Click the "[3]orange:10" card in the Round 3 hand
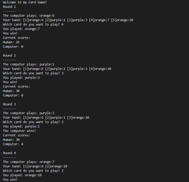This screenshot has height=182, width=189. 78,118
